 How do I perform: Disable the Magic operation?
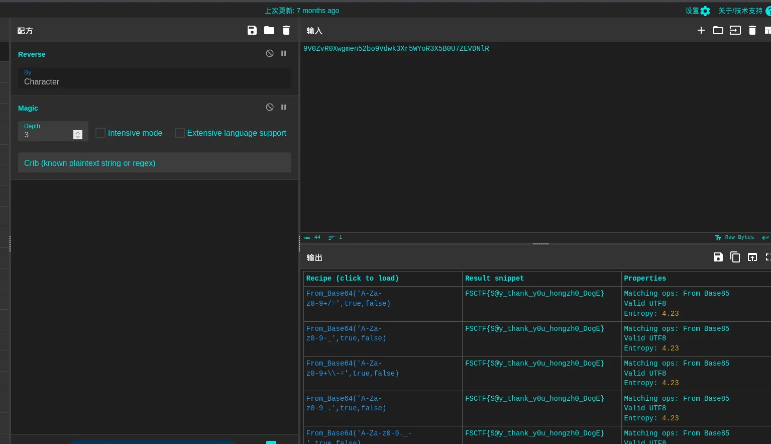tap(270, 107)
